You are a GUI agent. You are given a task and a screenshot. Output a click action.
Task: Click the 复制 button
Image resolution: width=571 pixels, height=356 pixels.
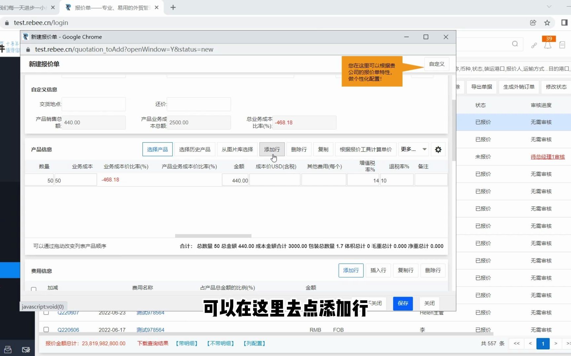[x=323, y=149]
